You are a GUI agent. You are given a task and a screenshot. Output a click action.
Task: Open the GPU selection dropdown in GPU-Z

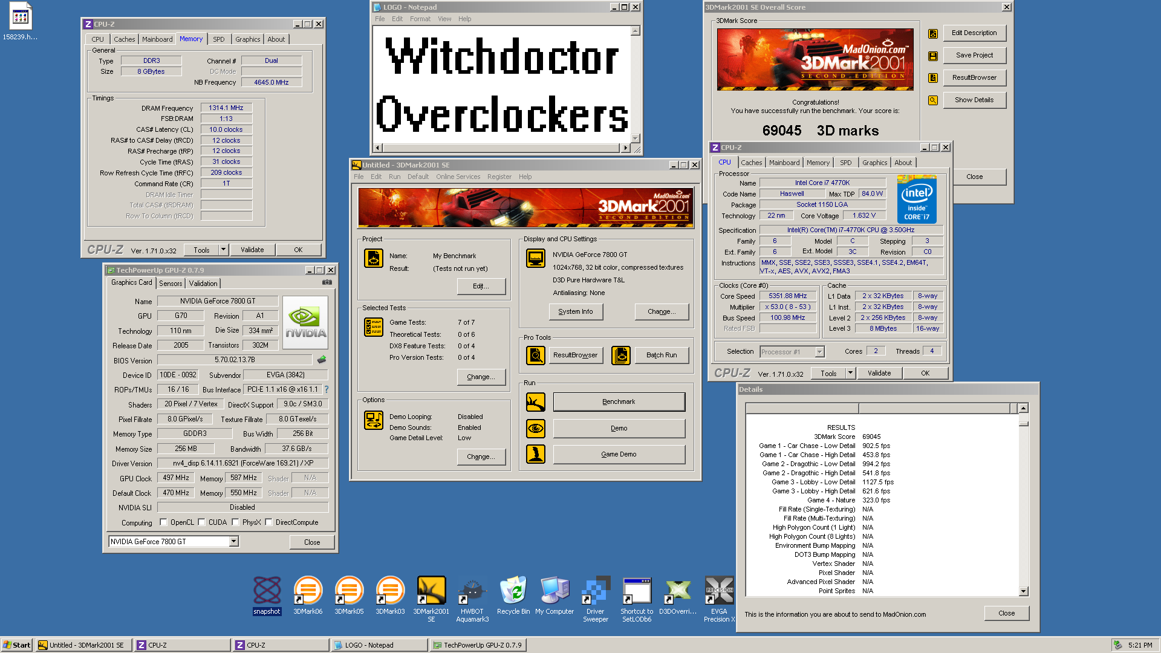click(x=233, y=542)
